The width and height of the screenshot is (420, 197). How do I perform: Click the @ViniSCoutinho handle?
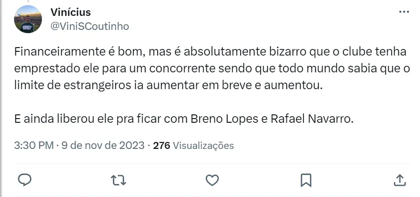coord(89,26)
